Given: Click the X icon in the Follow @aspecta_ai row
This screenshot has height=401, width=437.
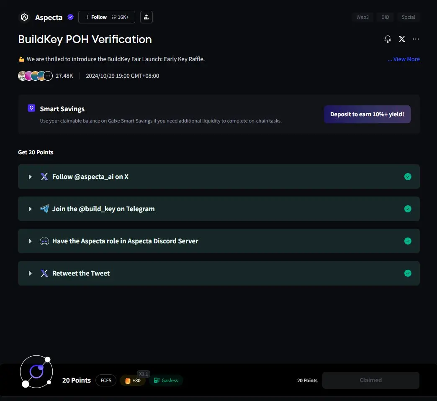Looking at the screenshot, I should point(44,177).
